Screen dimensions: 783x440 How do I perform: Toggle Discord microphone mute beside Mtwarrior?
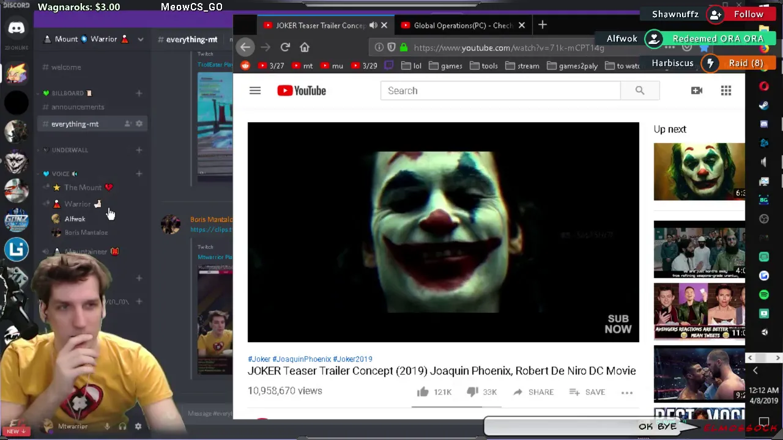107,427
